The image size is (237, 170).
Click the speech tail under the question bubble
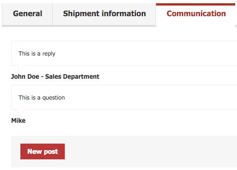tap(21, 113)
